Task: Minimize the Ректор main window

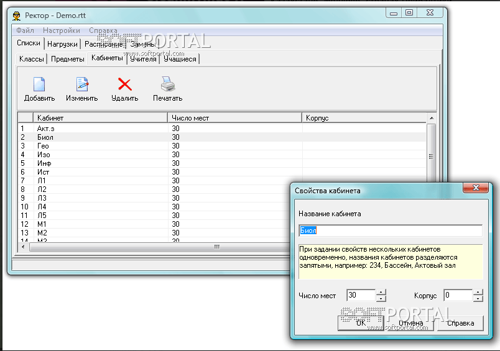Action: tap(394, 13)
